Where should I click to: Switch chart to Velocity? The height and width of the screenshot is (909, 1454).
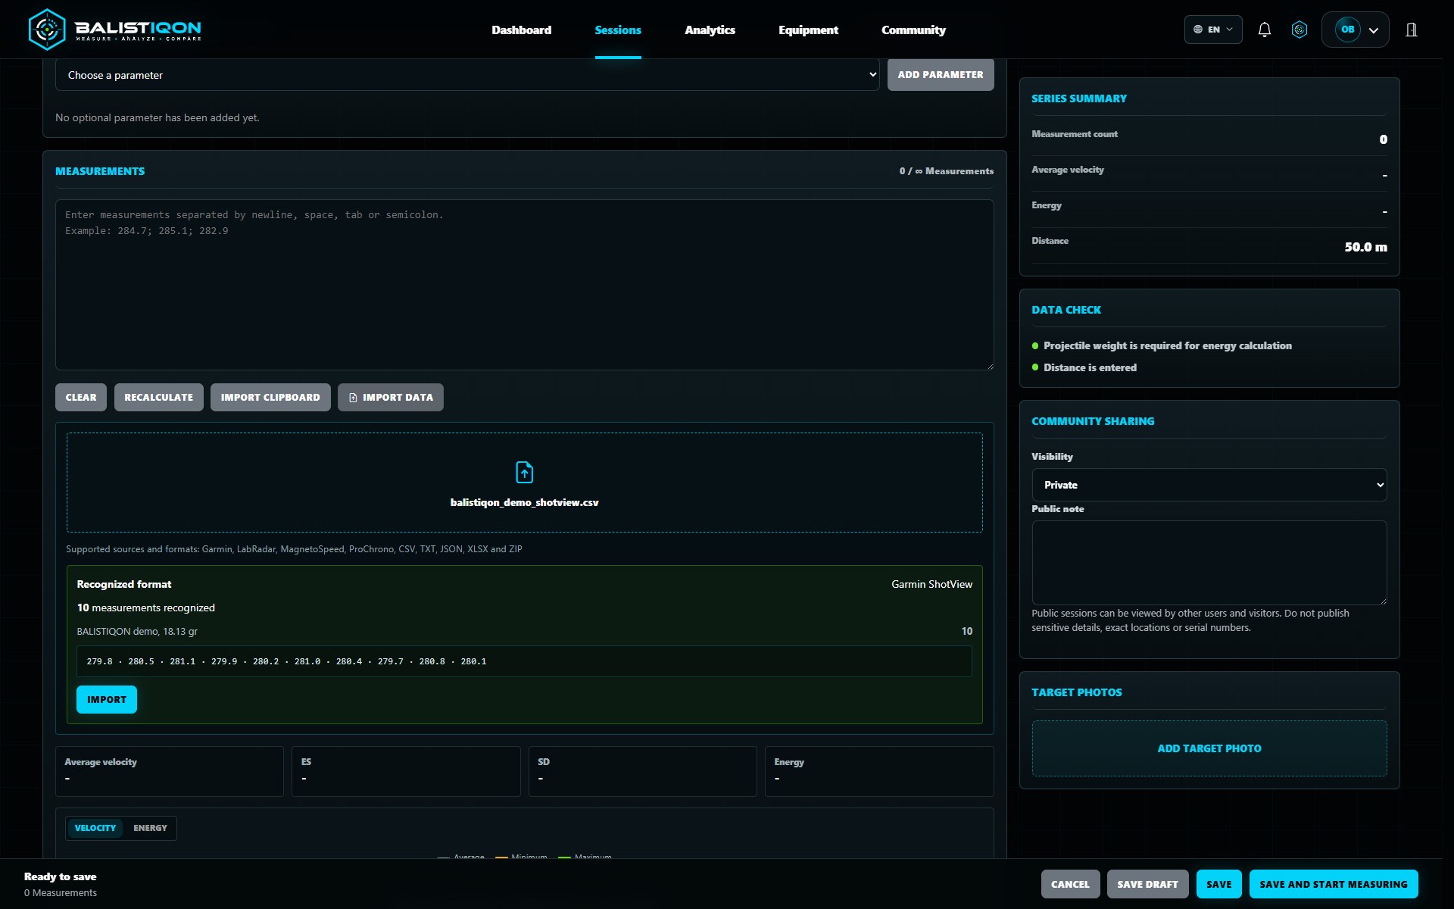point(95,828)
